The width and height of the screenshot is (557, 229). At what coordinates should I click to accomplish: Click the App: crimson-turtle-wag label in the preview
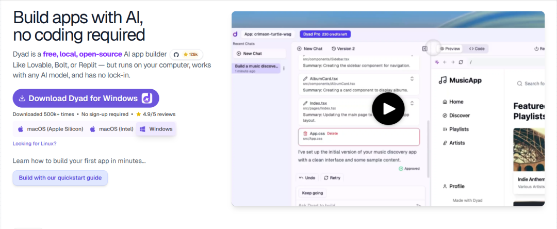268,34
